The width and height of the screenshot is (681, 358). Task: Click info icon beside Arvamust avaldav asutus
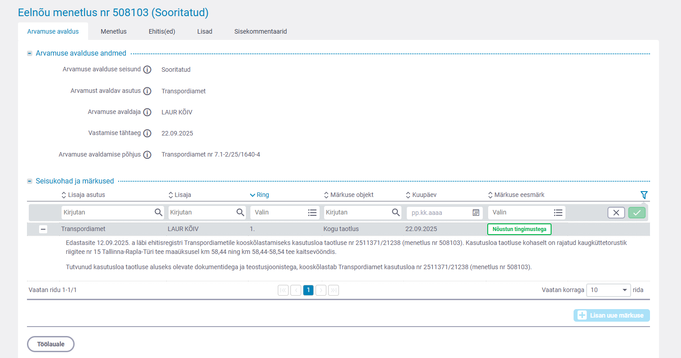[x=147, y=91]
